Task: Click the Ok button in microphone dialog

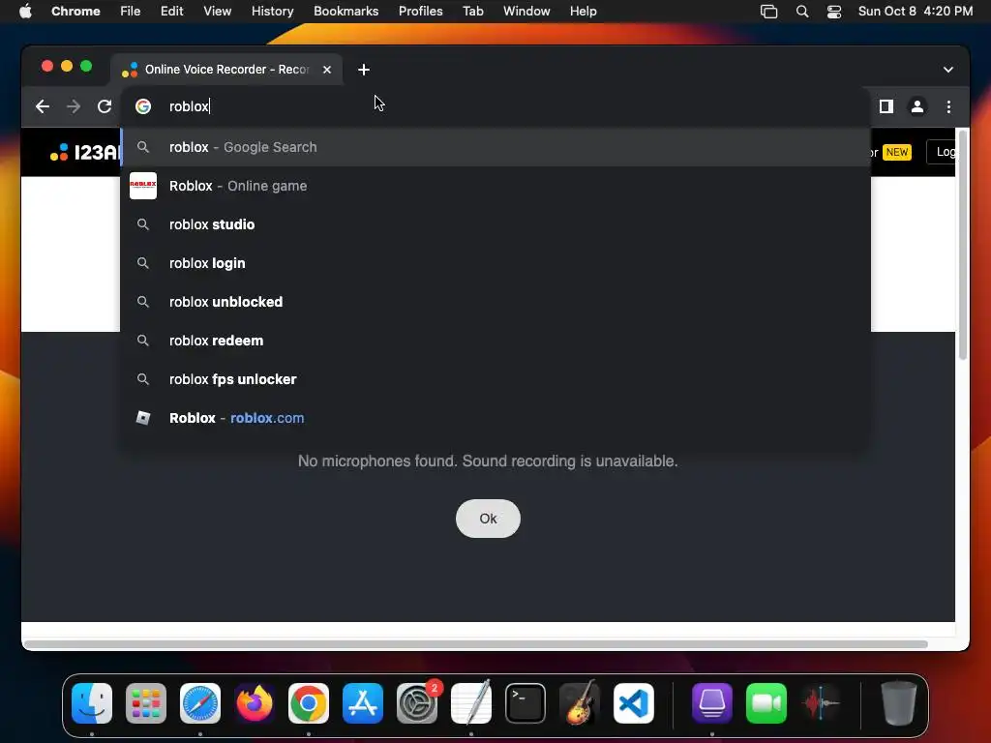Action: tap(488, 519)
